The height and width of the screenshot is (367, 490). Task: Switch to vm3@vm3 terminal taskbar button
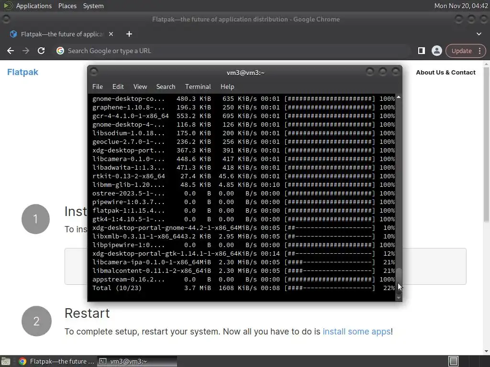click(137, 361)
